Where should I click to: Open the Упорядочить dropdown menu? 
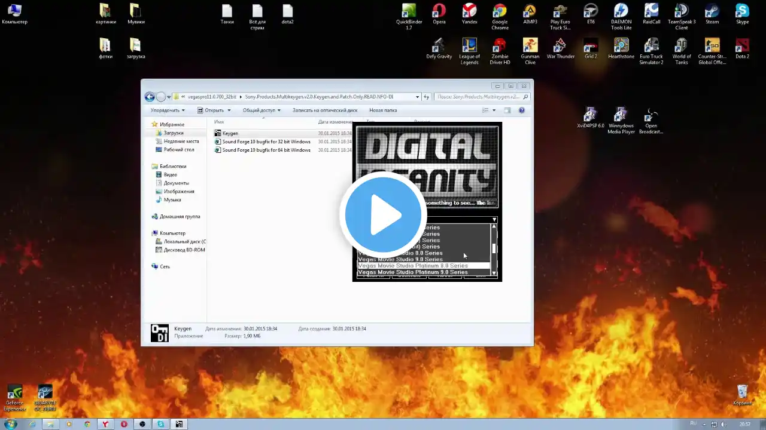pos(168,110)
